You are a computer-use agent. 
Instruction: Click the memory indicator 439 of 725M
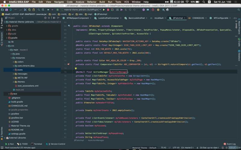pyautogui.click(x=234, y=148)
